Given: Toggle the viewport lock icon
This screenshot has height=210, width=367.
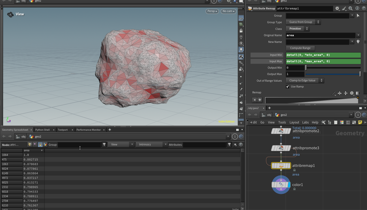Looking at the screenshot, I should (241, 31).
